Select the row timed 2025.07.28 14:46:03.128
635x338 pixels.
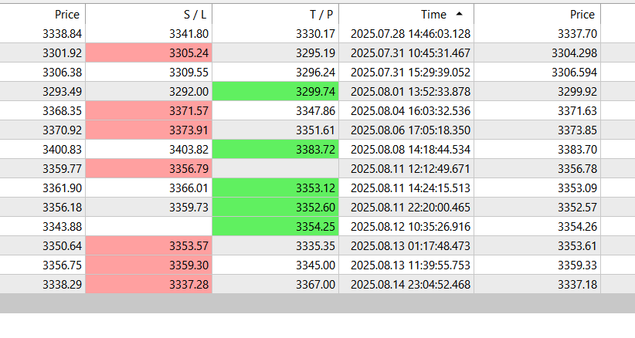(x=410, y=34)
